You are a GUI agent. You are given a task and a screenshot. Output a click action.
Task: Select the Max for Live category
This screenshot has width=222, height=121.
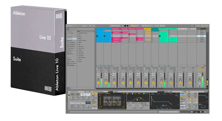[72, 48]
